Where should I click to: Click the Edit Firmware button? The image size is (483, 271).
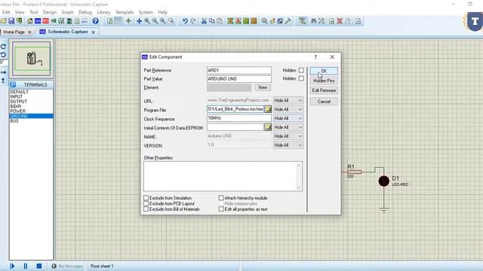324,90
